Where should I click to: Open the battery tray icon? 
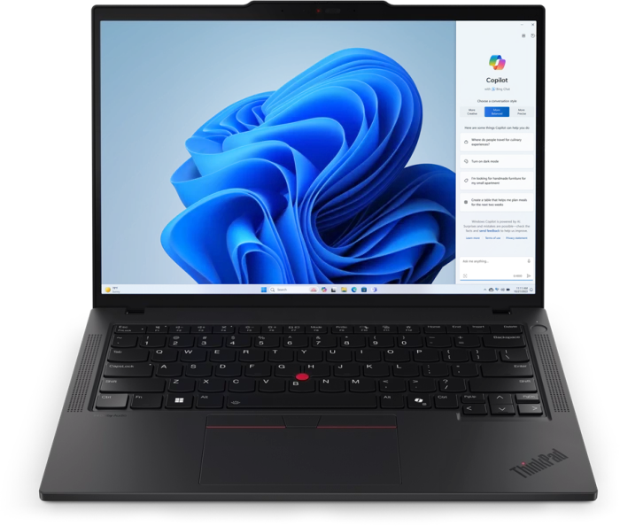point(508,290)
